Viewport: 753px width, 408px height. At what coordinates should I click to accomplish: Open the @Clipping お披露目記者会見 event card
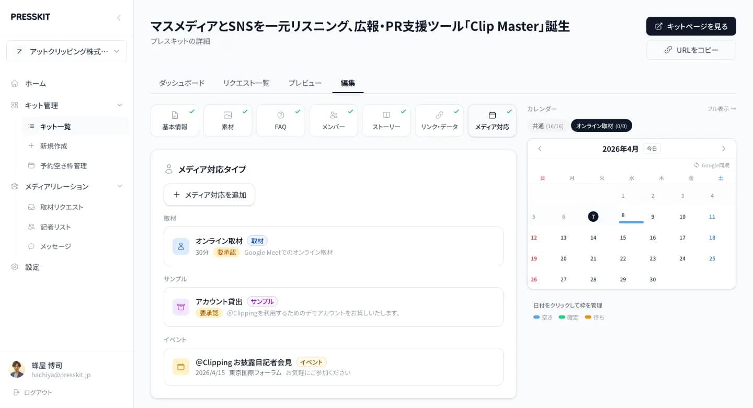click(x=334, y=367)
